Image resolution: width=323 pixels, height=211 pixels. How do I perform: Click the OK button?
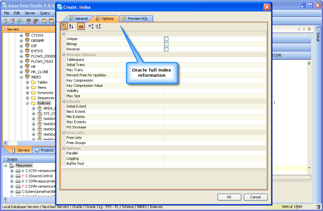229,197
